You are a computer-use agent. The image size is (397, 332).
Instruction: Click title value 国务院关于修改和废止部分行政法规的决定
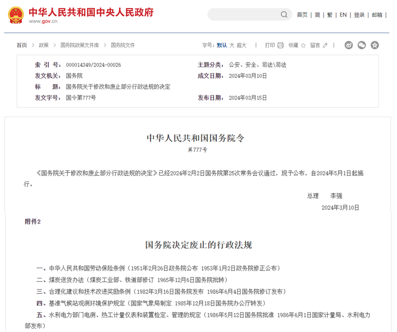pos(118,87)
